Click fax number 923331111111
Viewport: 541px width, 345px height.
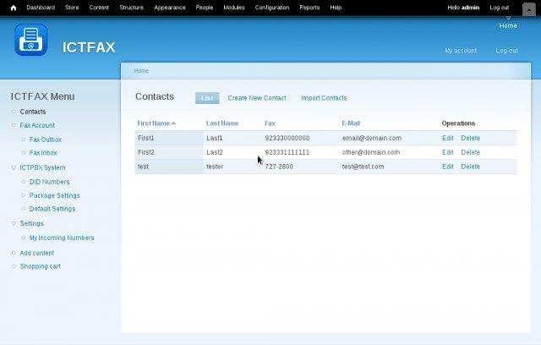[287, 152]
